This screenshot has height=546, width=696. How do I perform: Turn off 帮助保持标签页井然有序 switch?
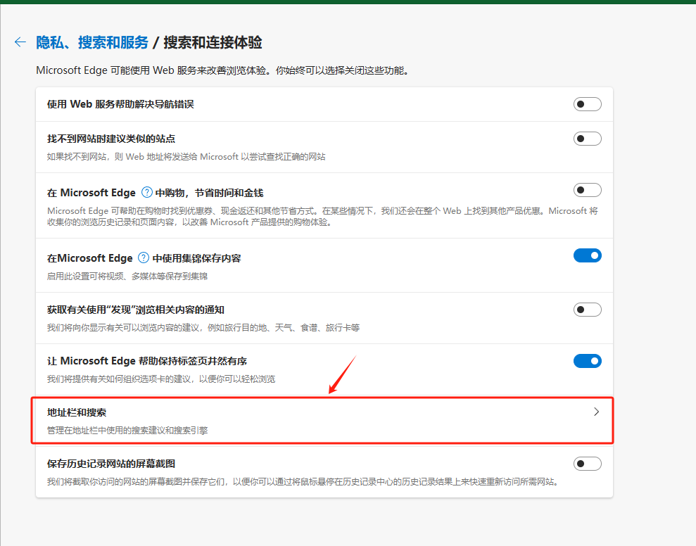[x=587, y=361]
